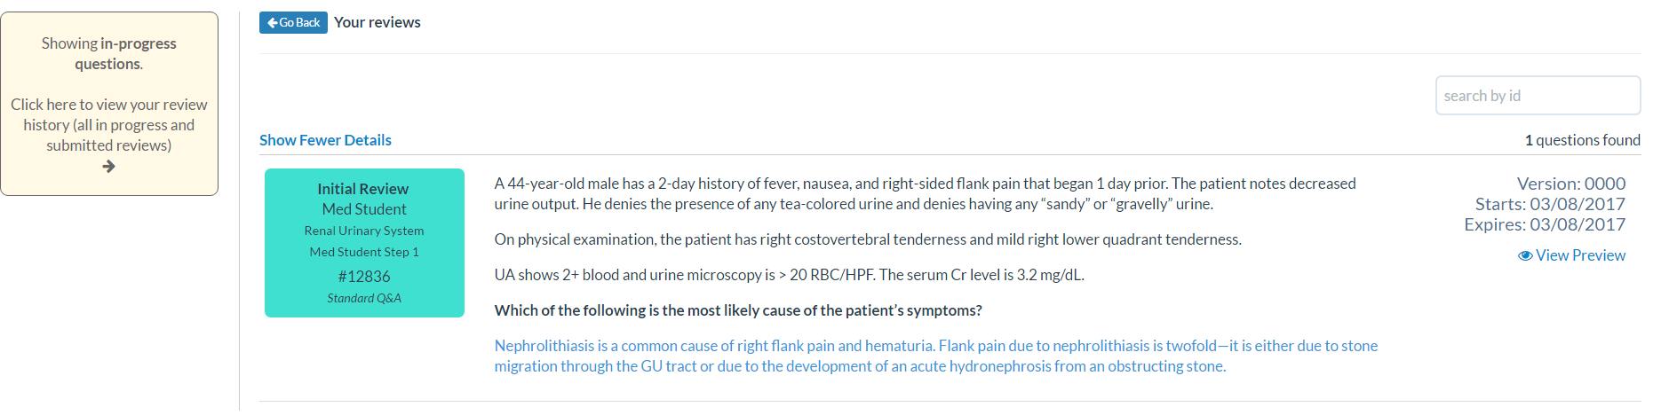1653x415 pixels.
Task: Click the Expires: 03/08/2017 date
Action: click(1545, 224)
